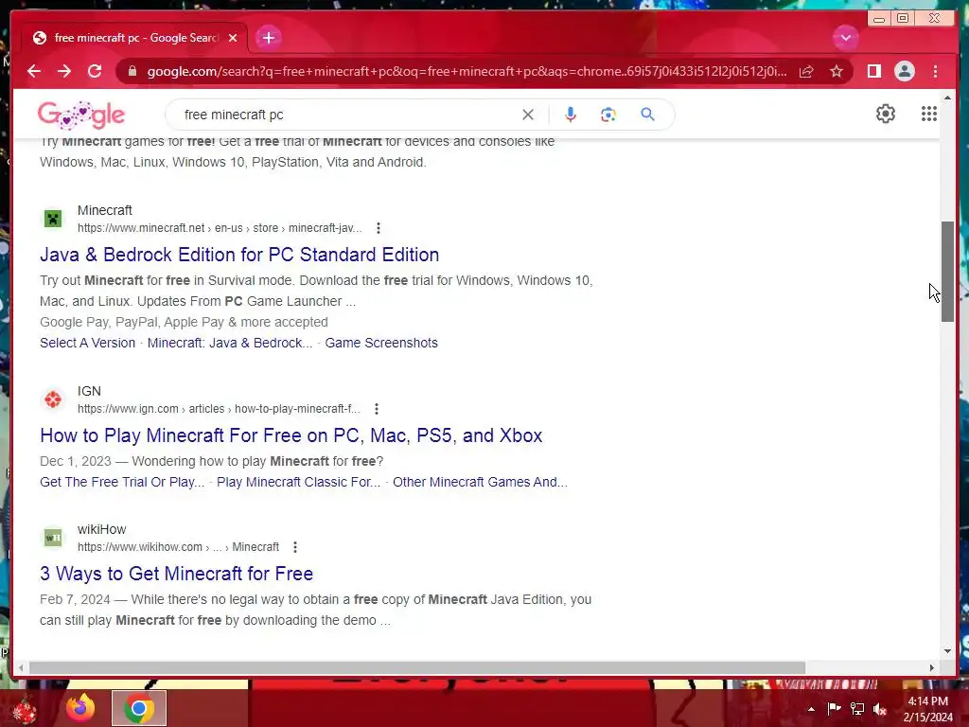Bookmark this page with the star icon
969x727 pixels.
(837, 72)
